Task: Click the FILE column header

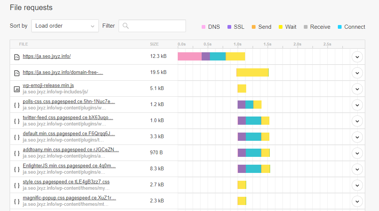Action: (x=24, y=44)
